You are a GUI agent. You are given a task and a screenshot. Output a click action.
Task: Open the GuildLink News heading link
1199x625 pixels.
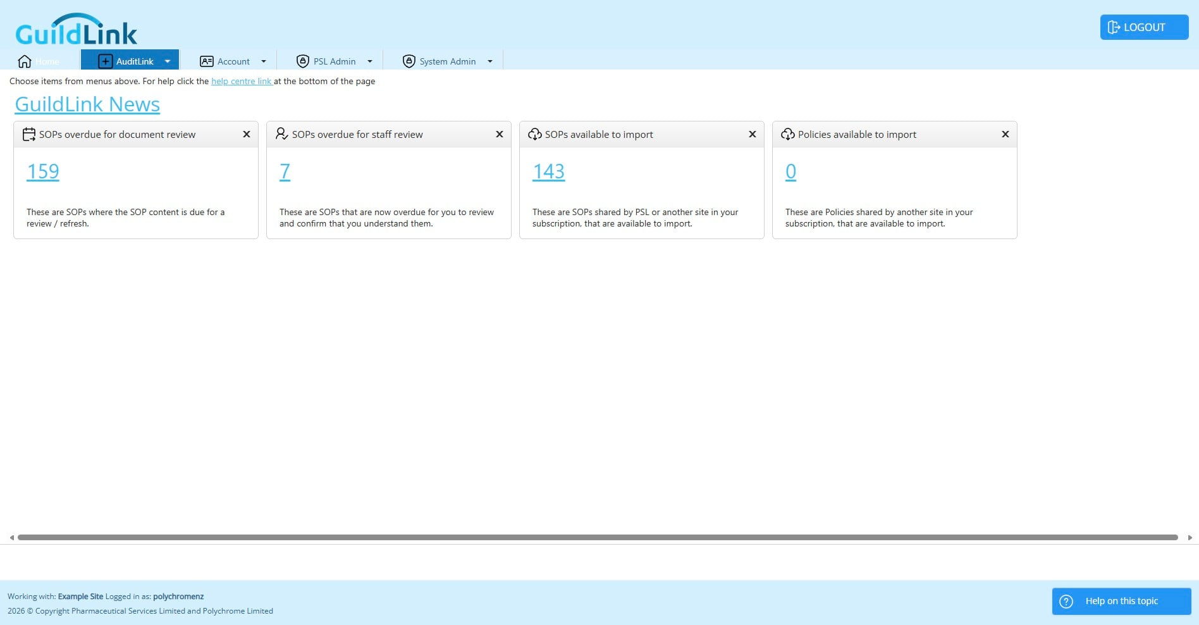(x=87, y=104)
